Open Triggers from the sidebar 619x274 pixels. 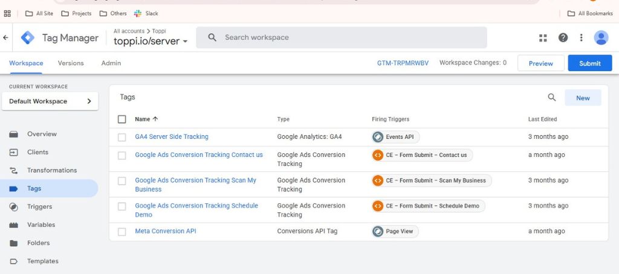pyautogui.click(x=39, y=206)
